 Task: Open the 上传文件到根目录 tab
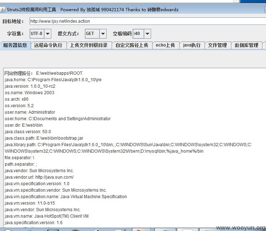coord(89,45)
